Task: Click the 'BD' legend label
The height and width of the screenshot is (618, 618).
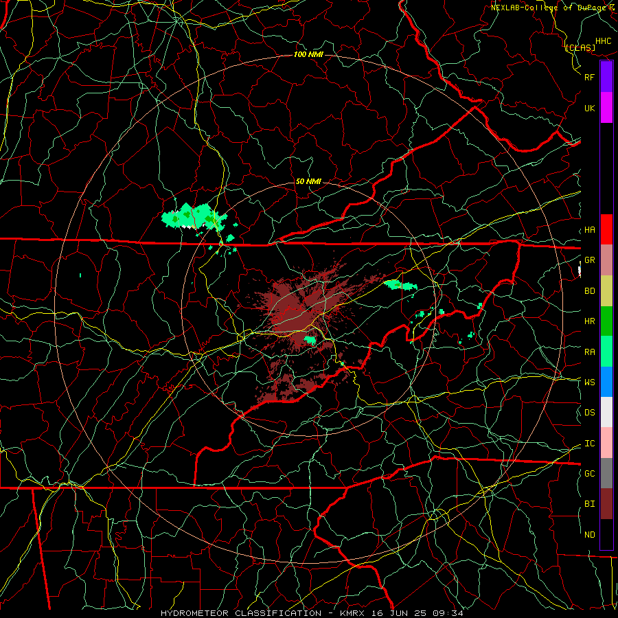Action: 589,291
